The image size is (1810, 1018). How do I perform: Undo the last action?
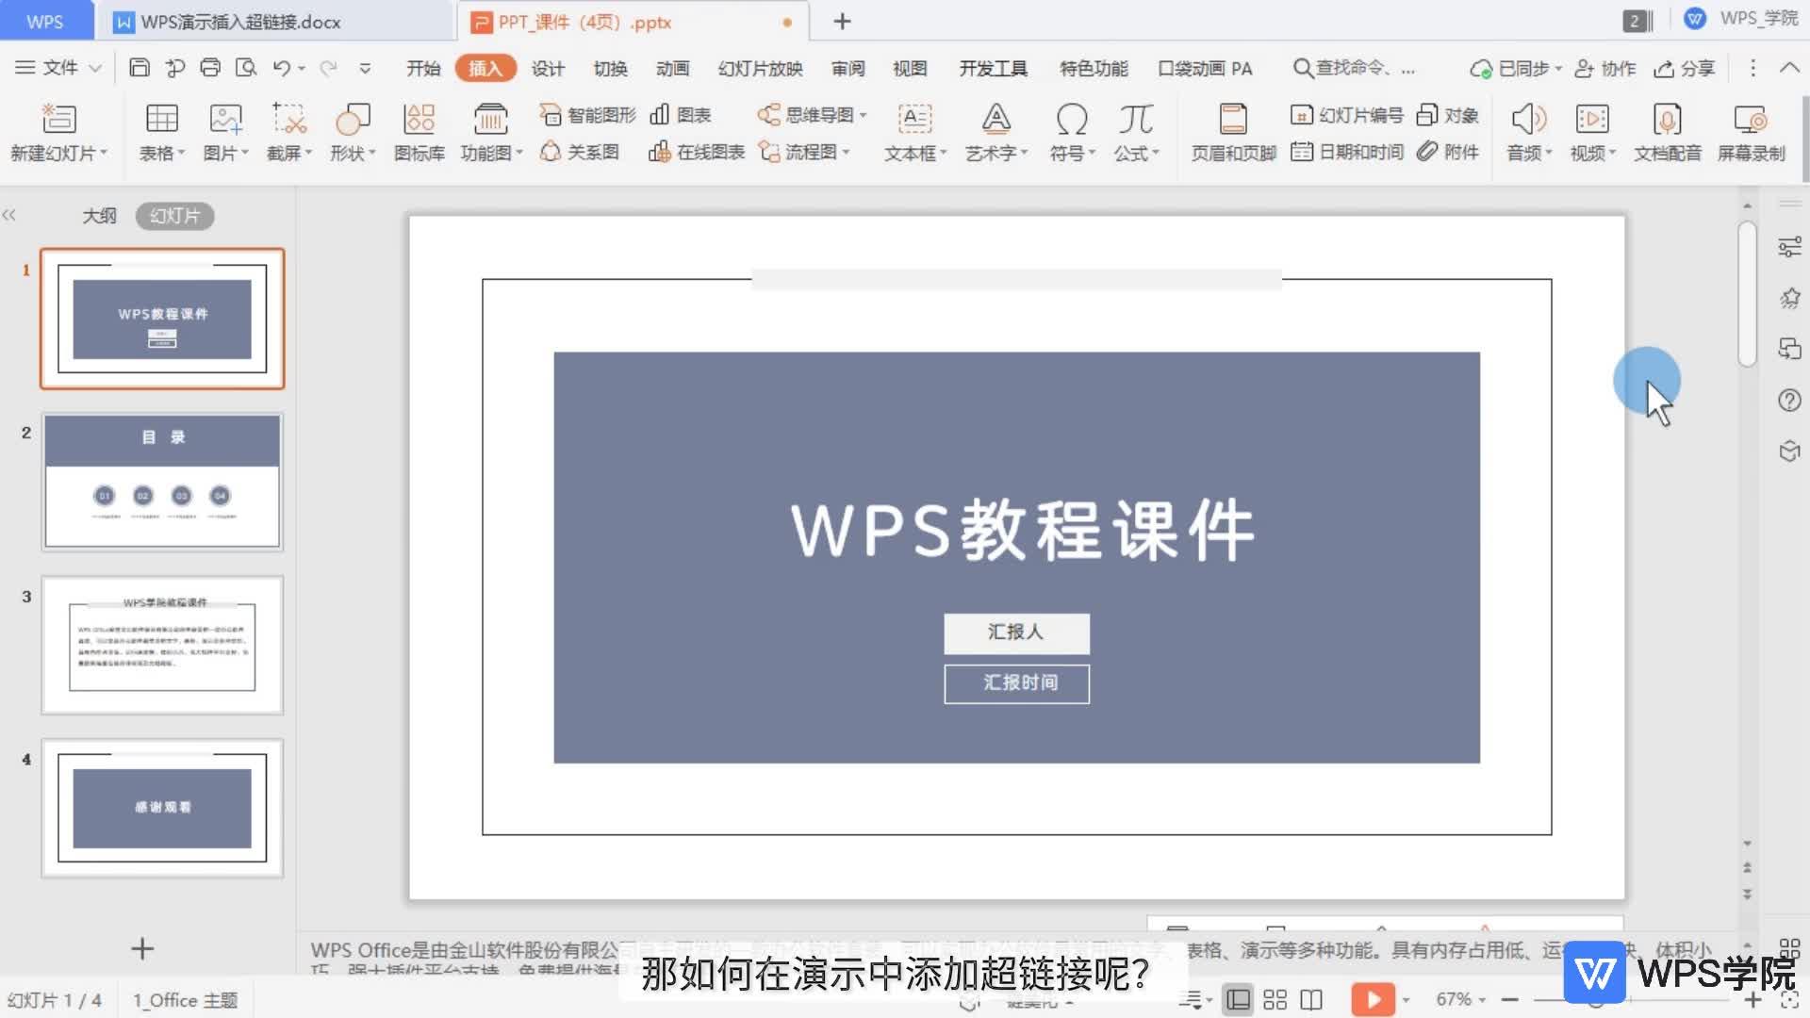281,68
